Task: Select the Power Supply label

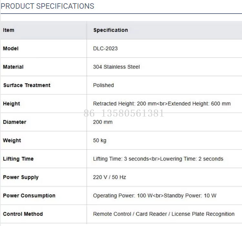Action: point(21,177)
